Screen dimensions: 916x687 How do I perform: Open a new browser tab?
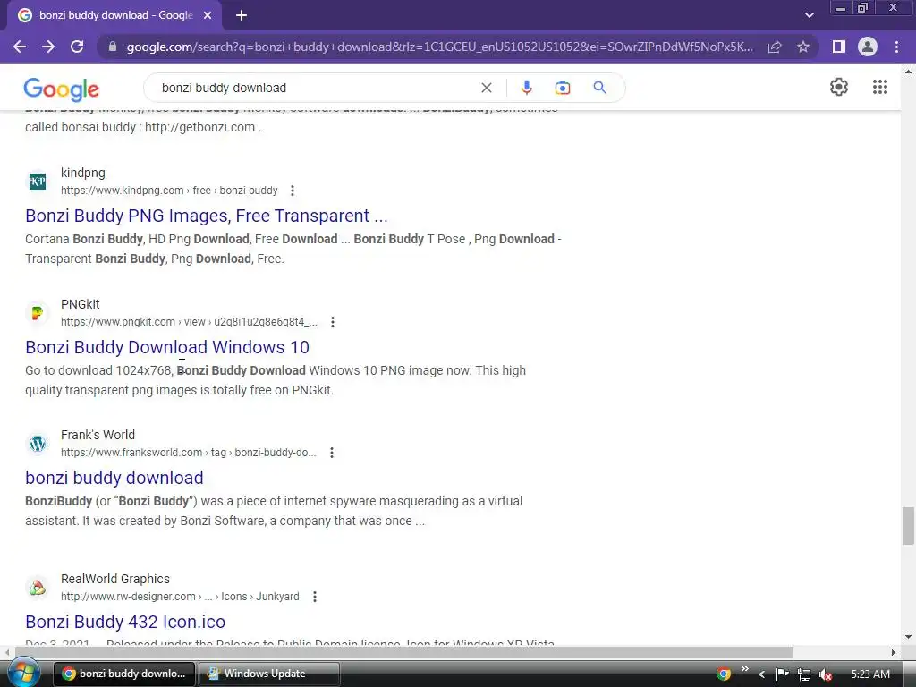pos(242,16)
